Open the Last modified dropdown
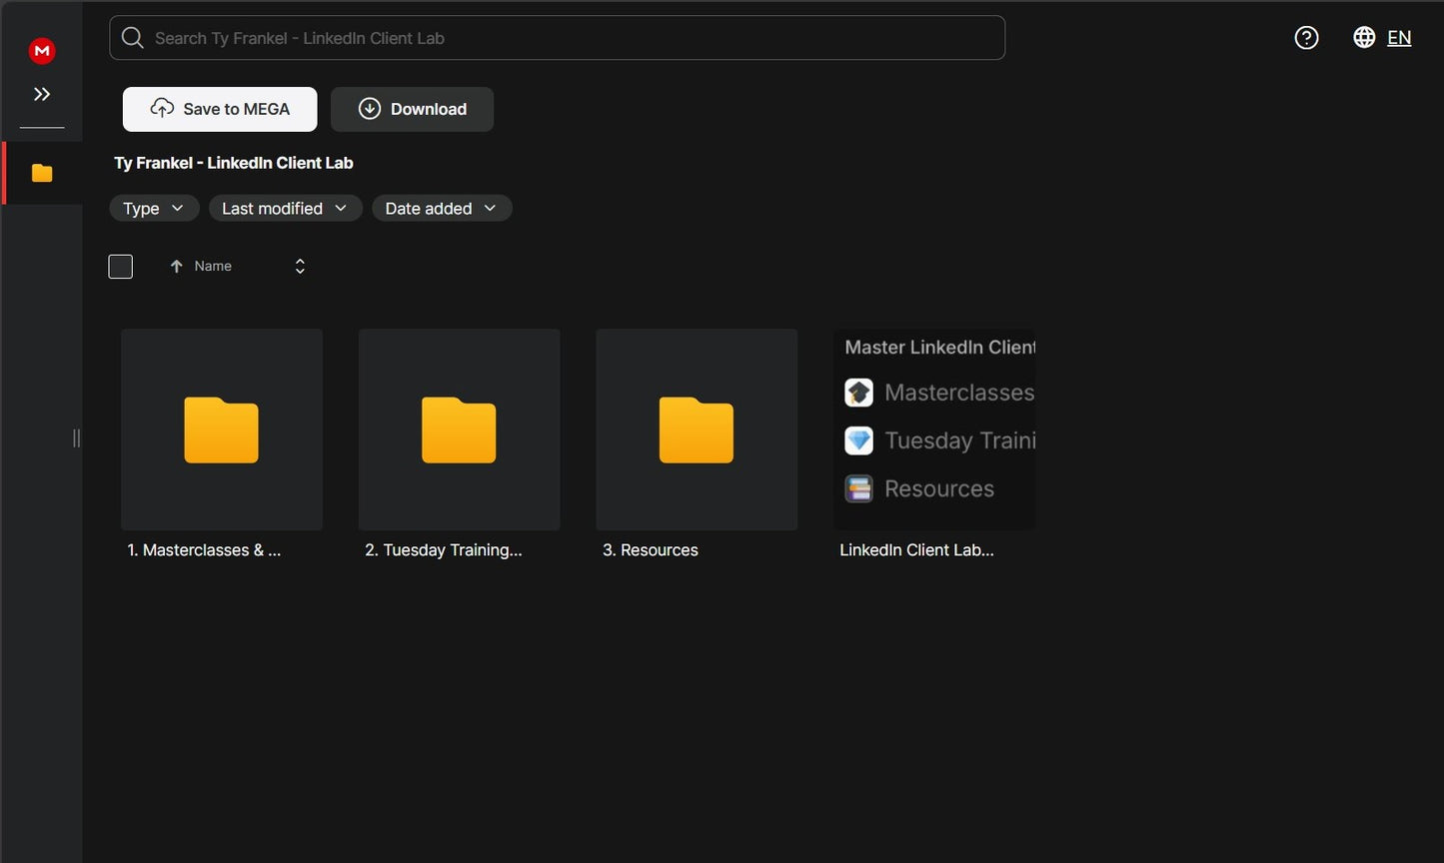 click(285, 208)
